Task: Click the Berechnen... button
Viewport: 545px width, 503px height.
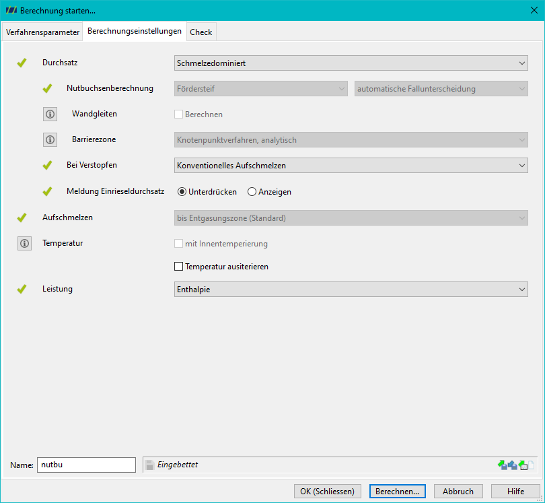Action: click(x=397, y=491)
